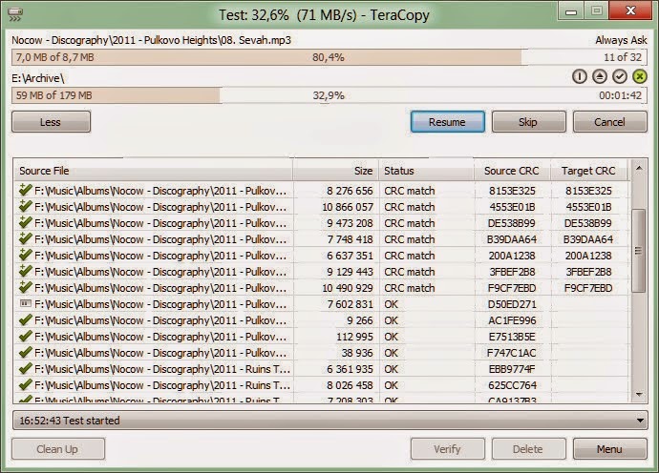The height and width of the screenshot is (473, 659).
Task: Select Target CRC value B39DAA64
Action: click(588, 239)
